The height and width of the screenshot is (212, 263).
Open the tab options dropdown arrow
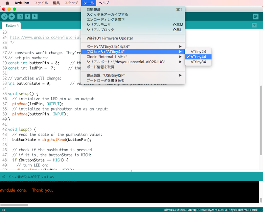(x=254, y=25)
